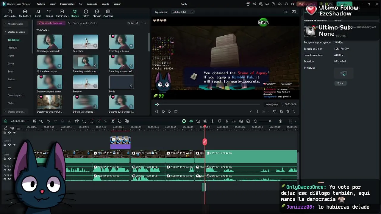Zoom out timeline with minus button
Viewport: 381px width, 214px height.
255,121
